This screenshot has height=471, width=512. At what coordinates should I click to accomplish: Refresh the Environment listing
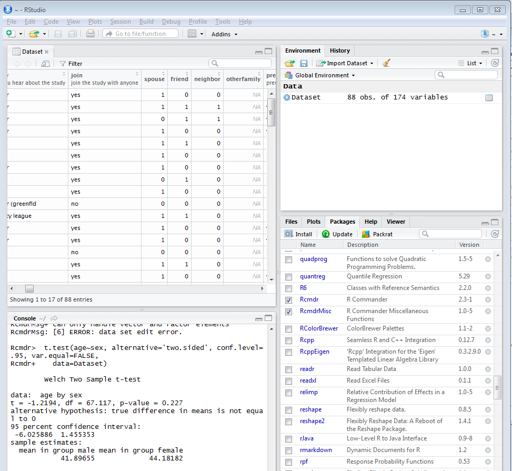(x=494, y=62)
